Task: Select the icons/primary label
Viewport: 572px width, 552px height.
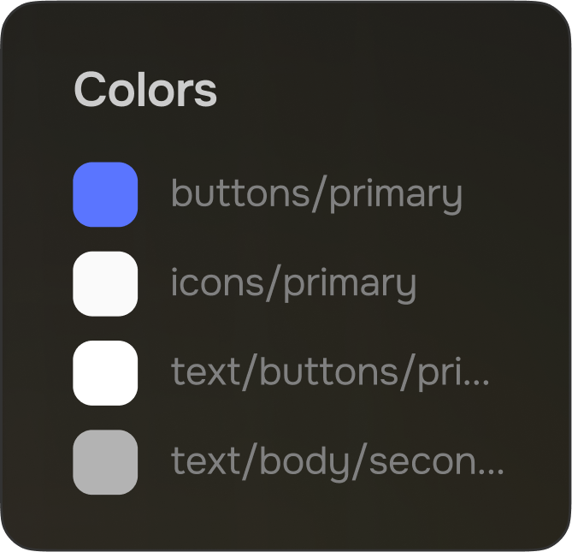Action: (293, 283)
